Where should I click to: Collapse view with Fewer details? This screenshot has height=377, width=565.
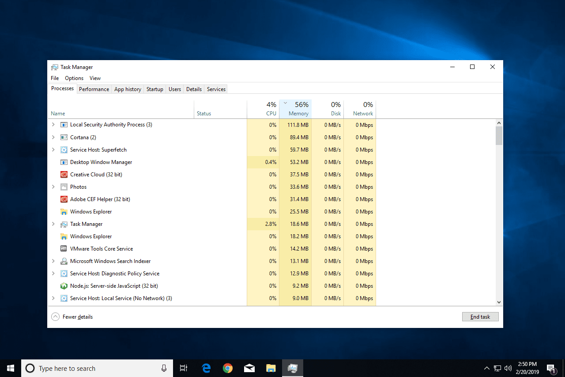(72, 316)
